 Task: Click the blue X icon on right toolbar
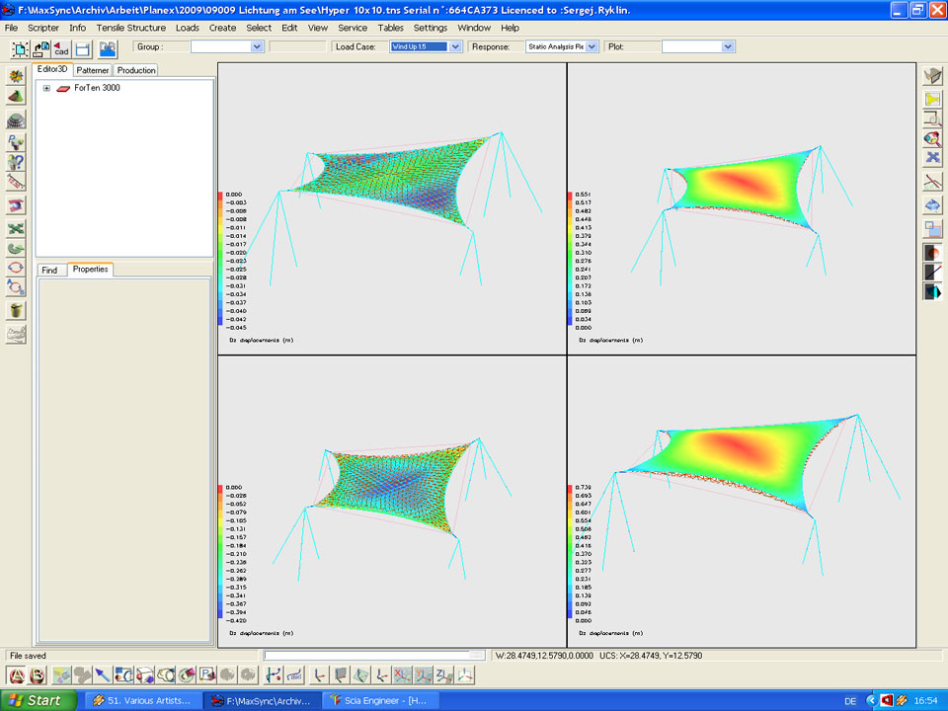click(x=933, y=157)
